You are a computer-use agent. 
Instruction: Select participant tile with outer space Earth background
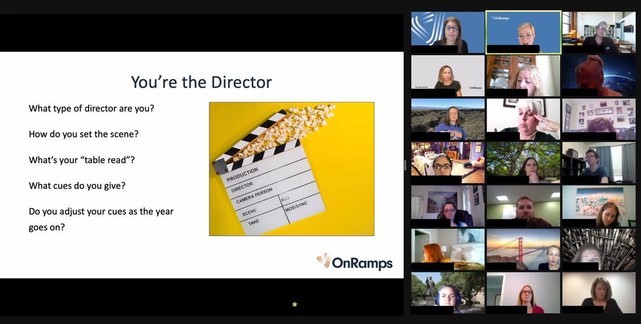[x=599, y=76]
